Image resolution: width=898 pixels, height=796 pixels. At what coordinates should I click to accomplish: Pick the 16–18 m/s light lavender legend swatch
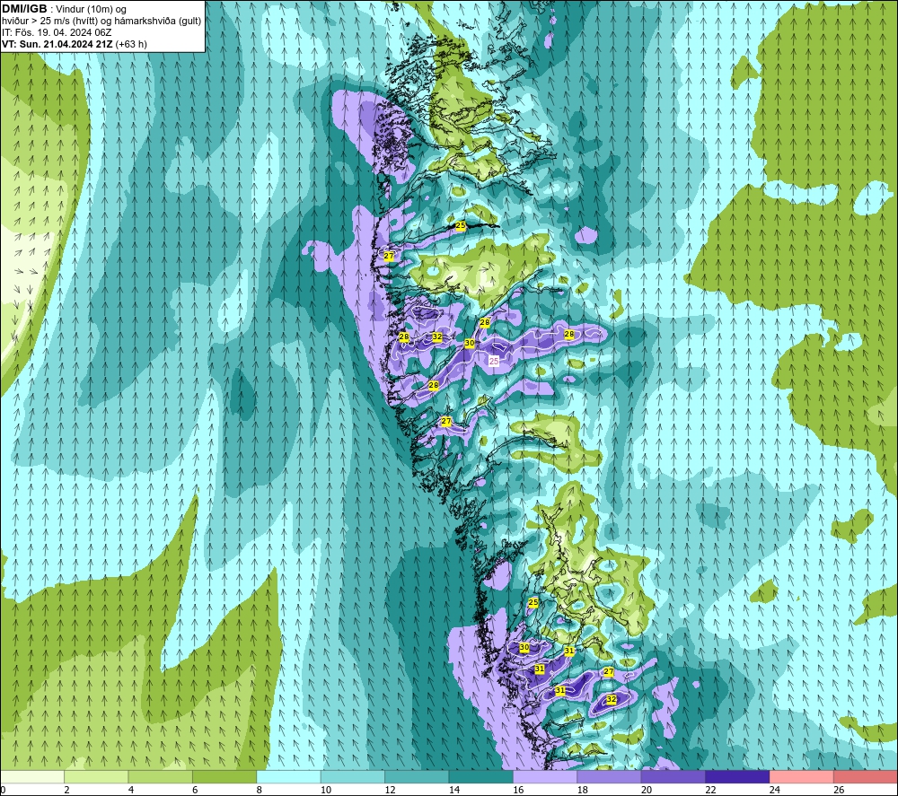tap(545, 776)
